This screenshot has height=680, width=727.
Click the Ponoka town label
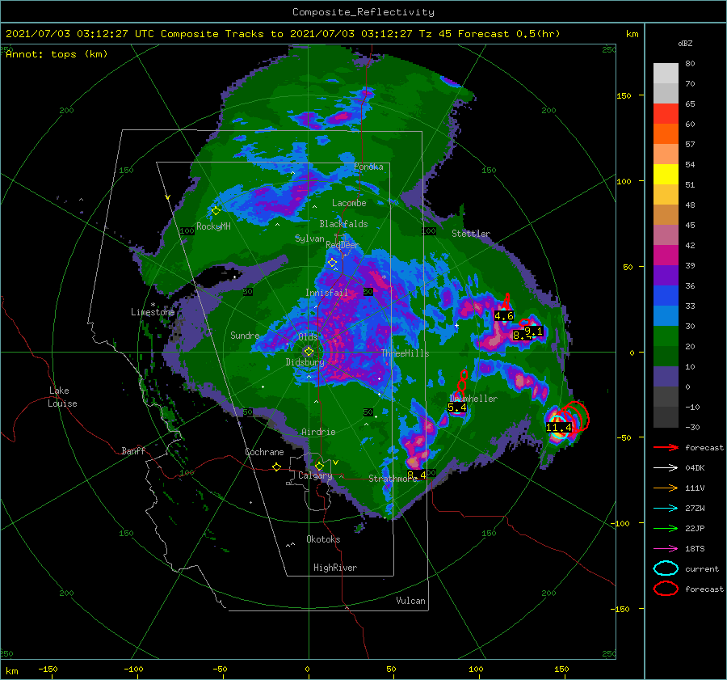[368, 167]
